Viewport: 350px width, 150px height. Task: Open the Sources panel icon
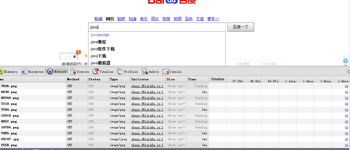[73, 71]
